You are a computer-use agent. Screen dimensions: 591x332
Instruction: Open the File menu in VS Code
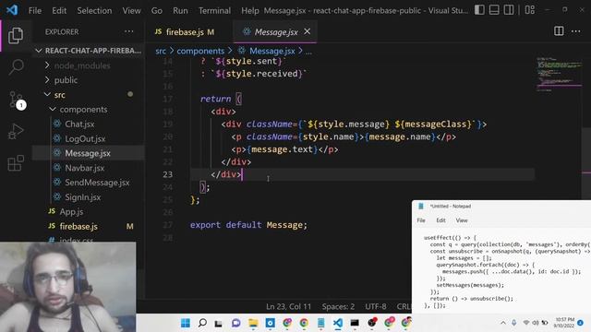point(35,10)
